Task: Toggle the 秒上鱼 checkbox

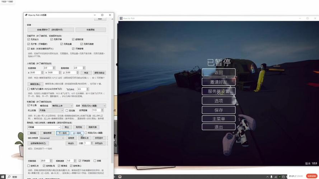Action: click(28, 105)
